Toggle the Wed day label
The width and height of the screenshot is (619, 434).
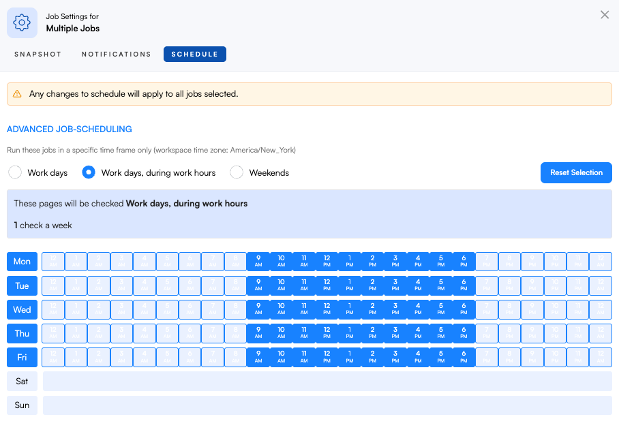(22, 309)
